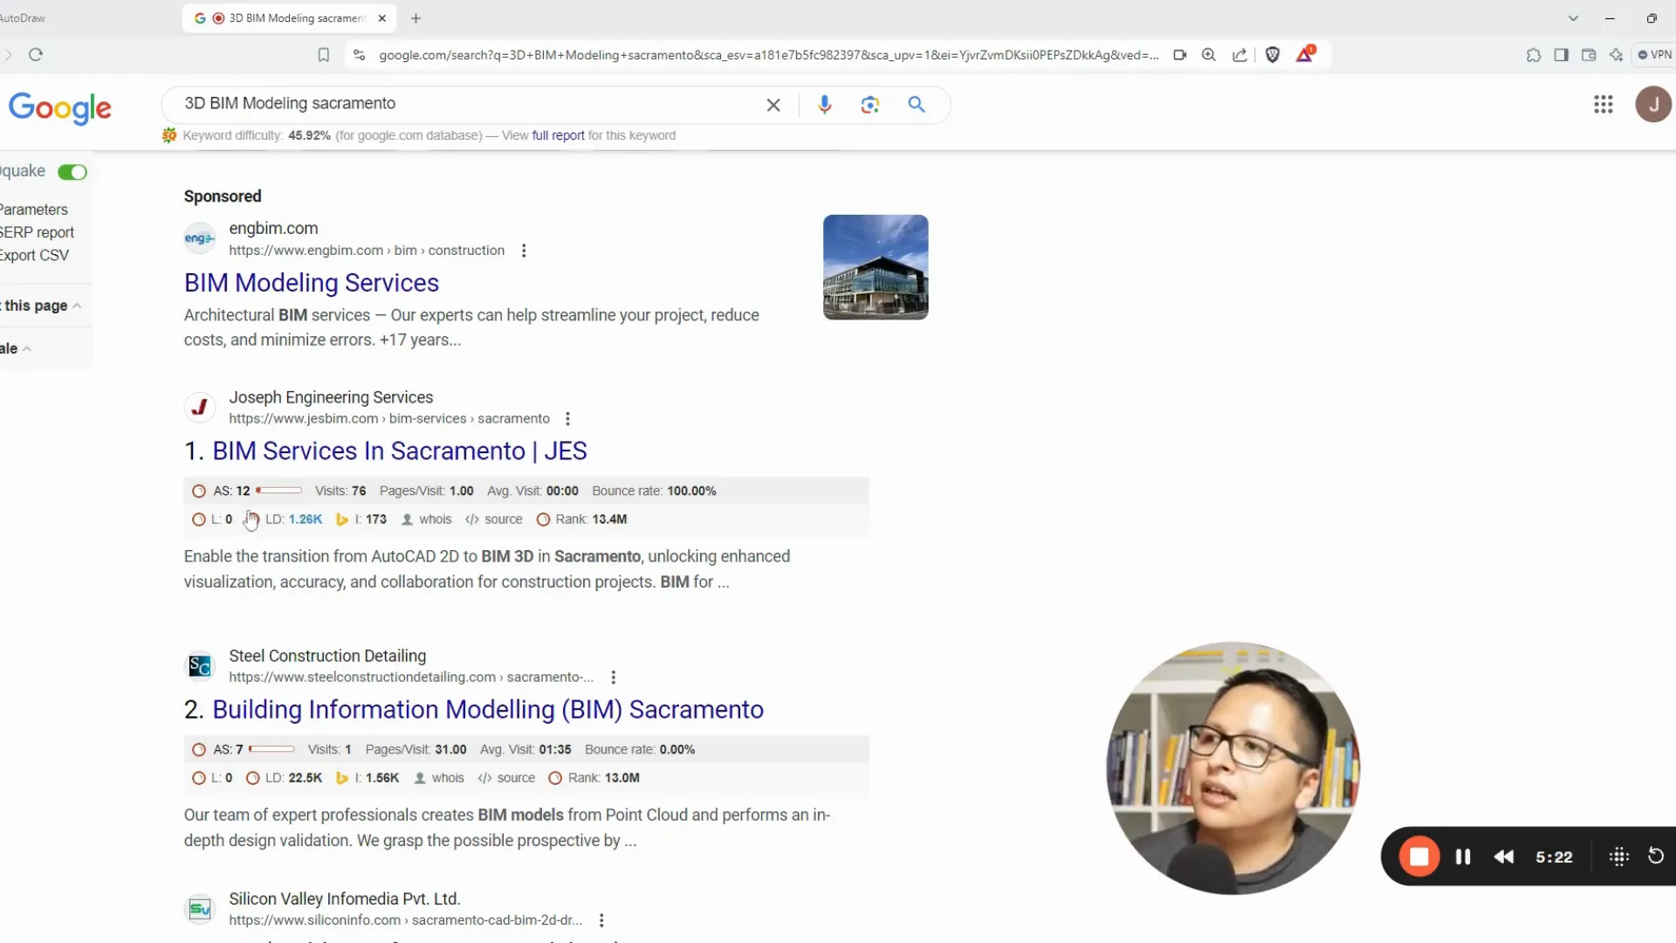Open the tab search dropdown arrow
Viewport: 1676px width, 943px height.
1573,18
